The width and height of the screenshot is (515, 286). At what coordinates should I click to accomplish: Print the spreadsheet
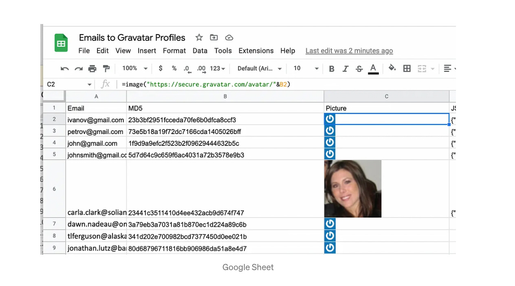92,68
